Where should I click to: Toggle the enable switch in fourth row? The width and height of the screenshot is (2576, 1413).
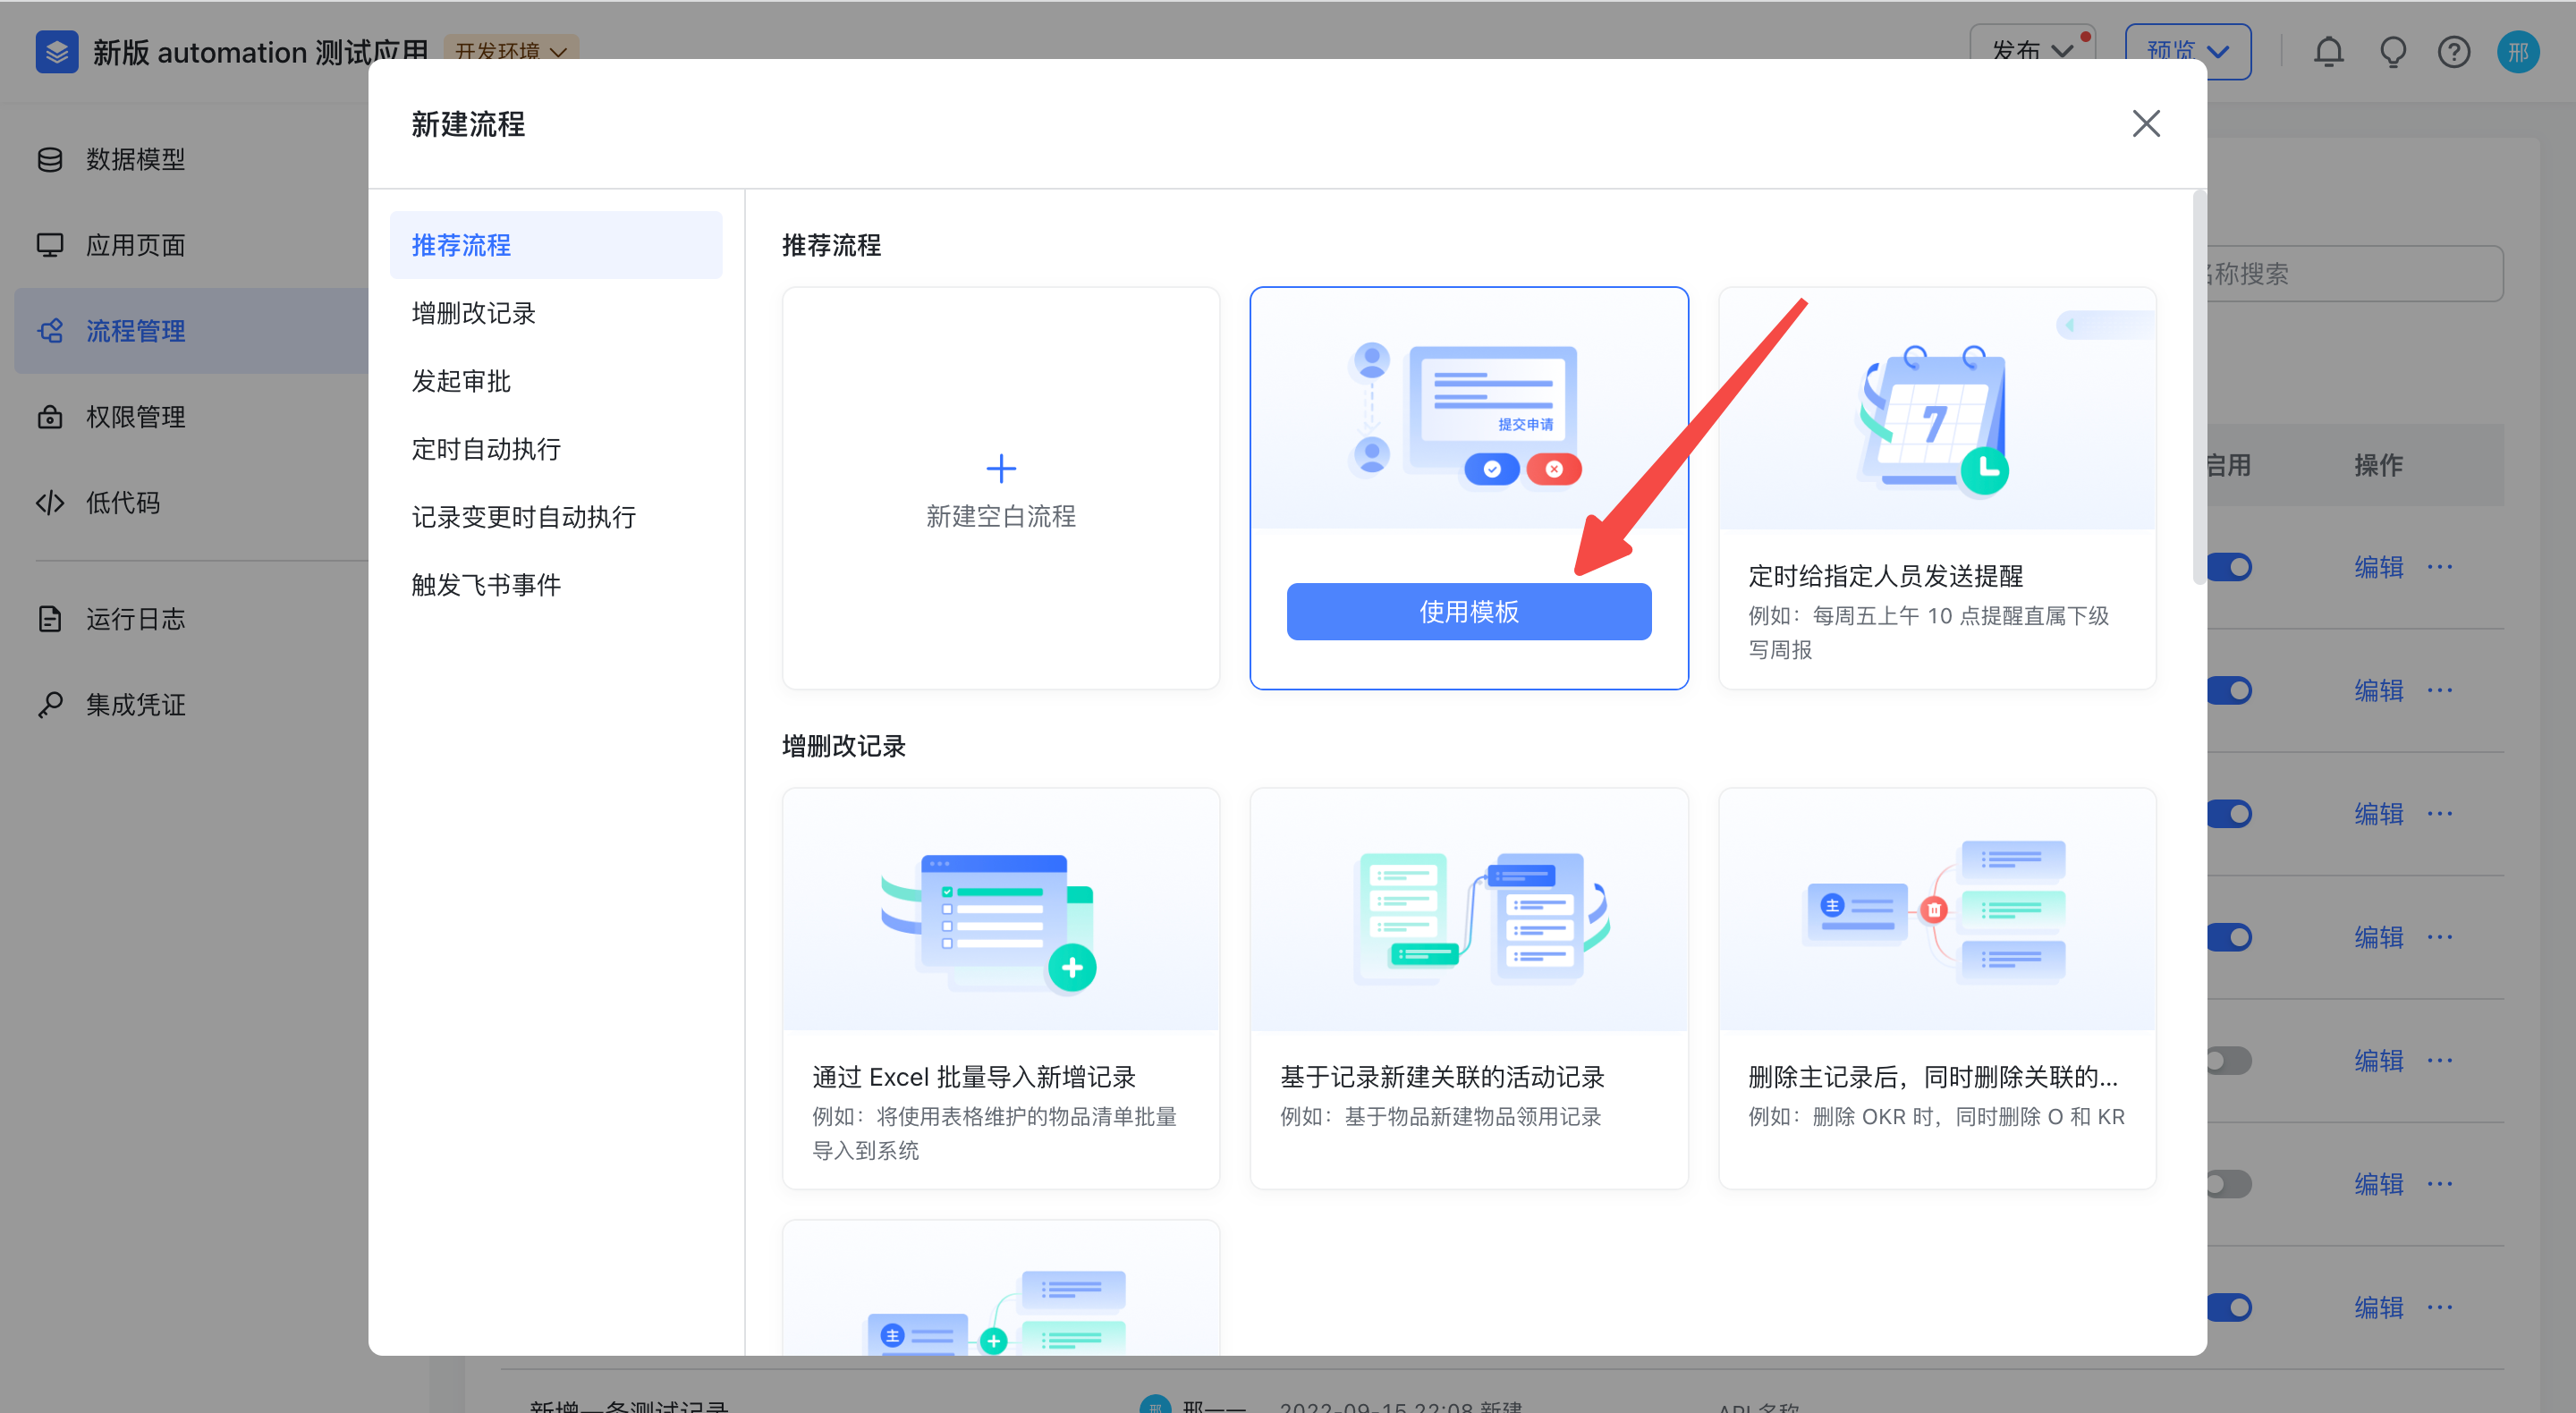2230,937
